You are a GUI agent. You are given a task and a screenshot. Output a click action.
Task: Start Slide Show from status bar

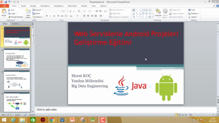(x=186, y=115)
